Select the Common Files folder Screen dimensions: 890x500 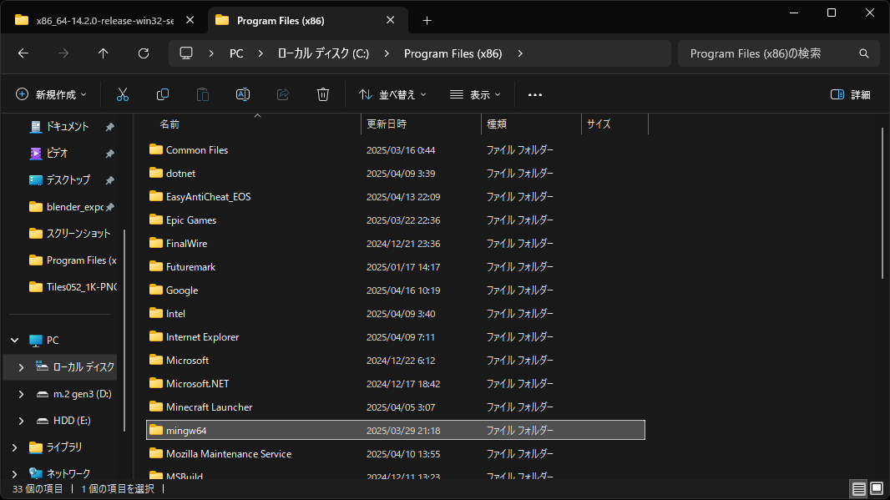pyautogui.click(x=396, y=149)
